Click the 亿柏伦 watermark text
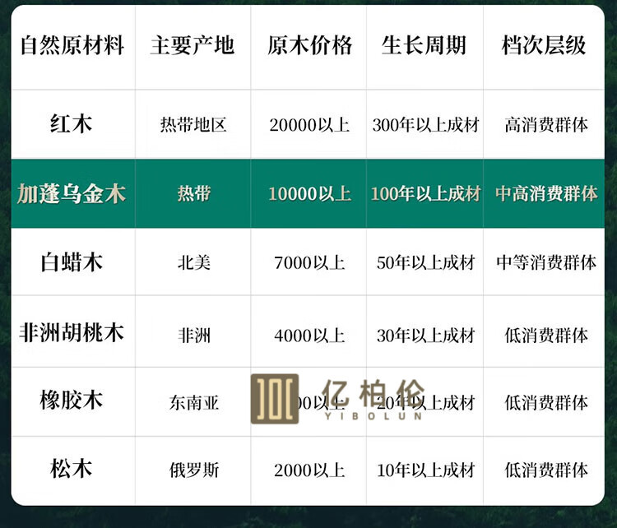 (373, 393)
